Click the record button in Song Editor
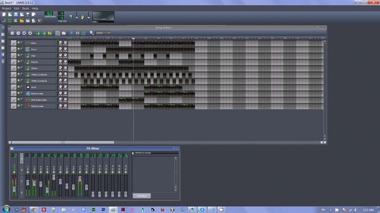 pyautogui.click(x=18, y=33)
